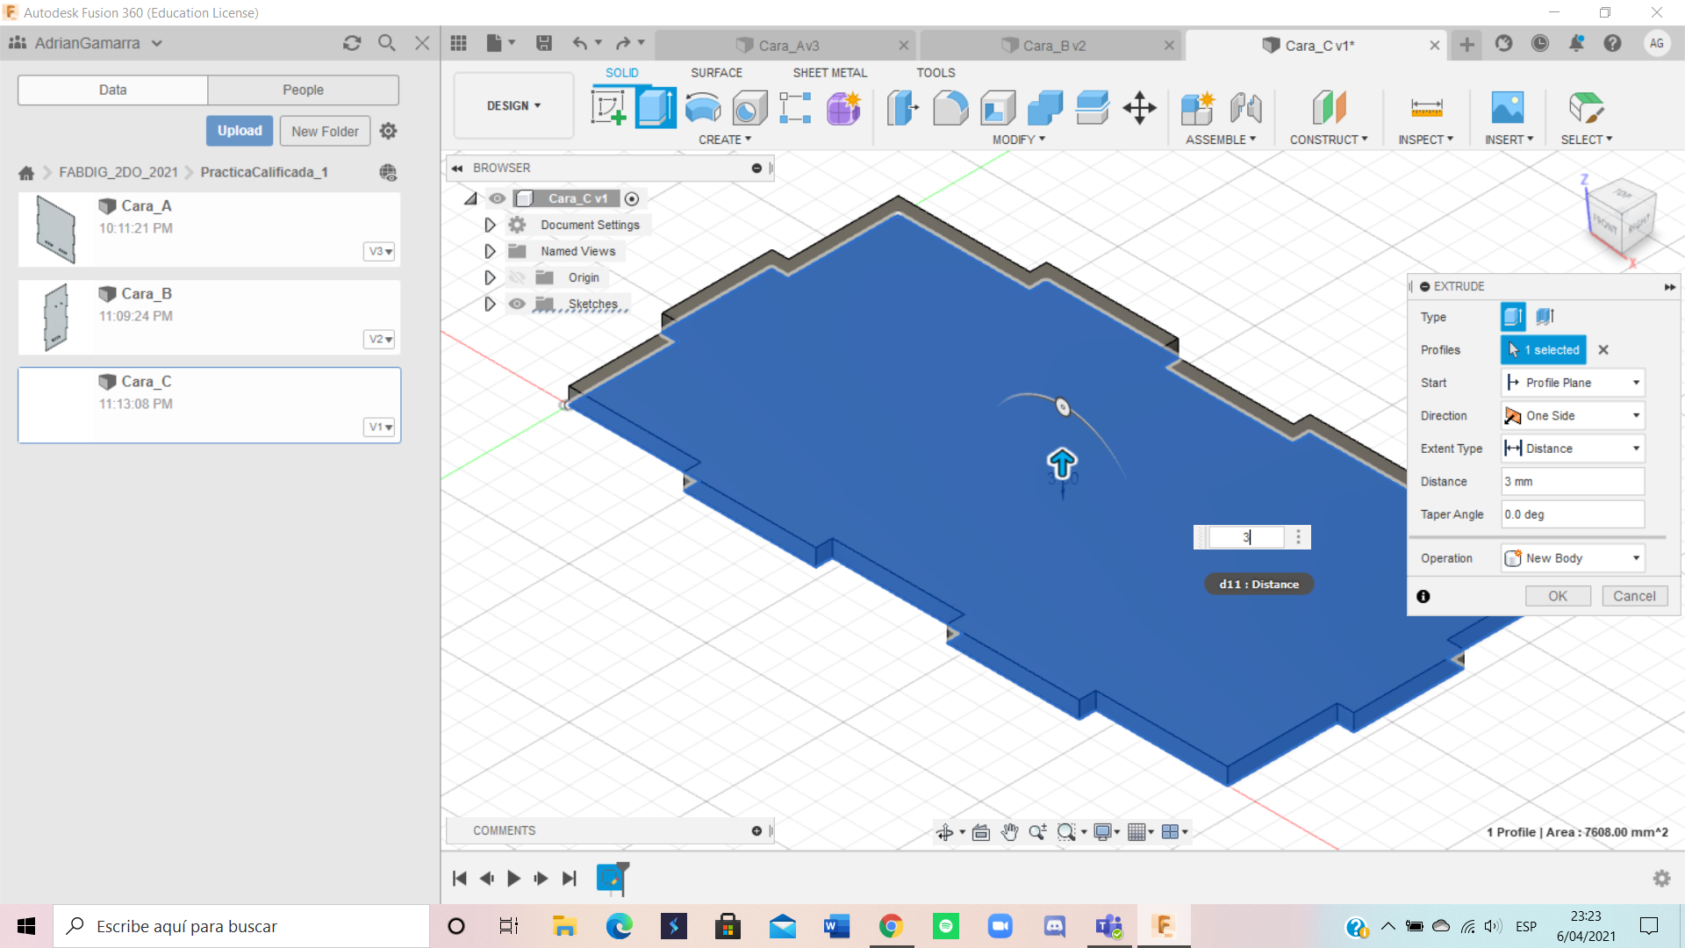
Task: Open the Start Profile Plane dropdown
Action: [1573, 383]
